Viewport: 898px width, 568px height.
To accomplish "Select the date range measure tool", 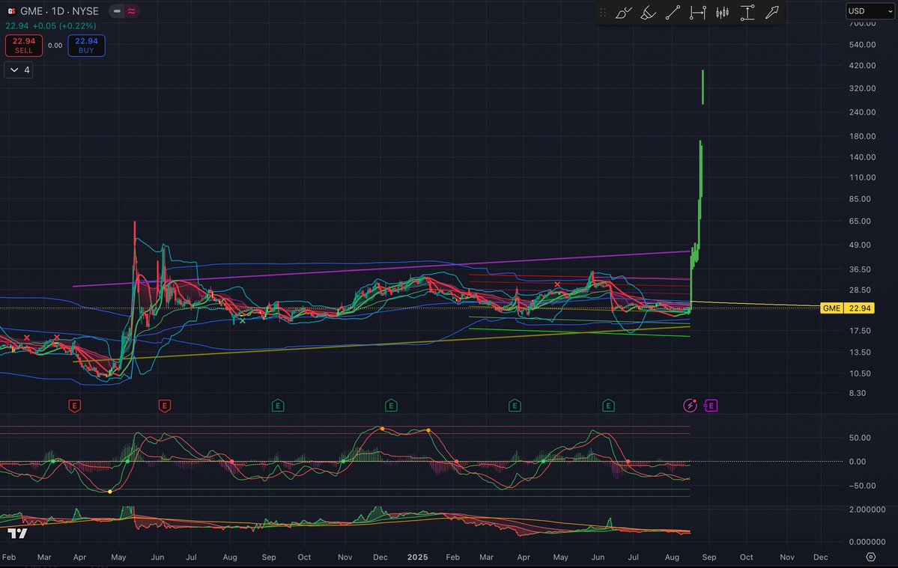I will [697, 13].
